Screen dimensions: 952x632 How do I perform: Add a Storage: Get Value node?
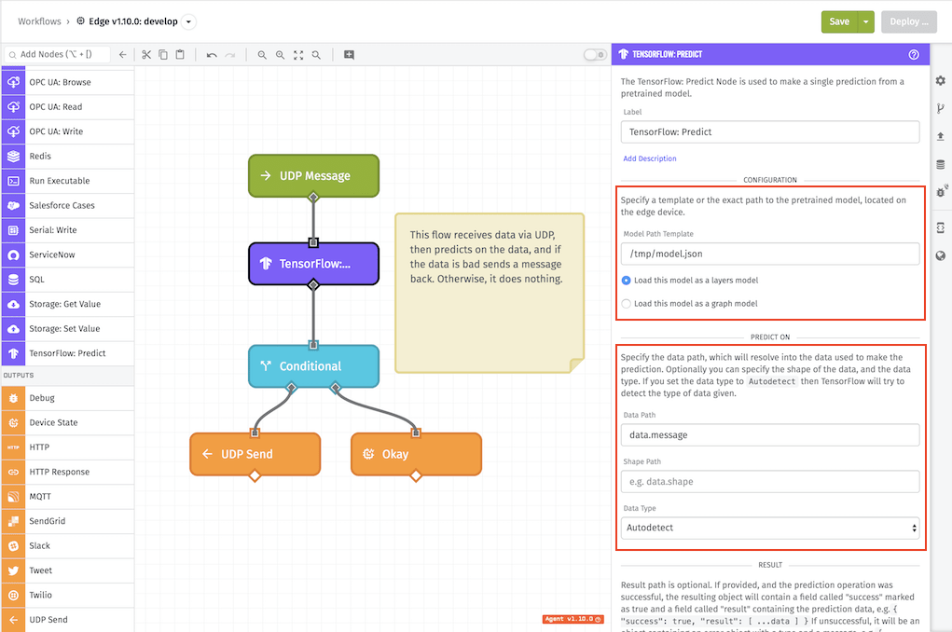point(67,304)
